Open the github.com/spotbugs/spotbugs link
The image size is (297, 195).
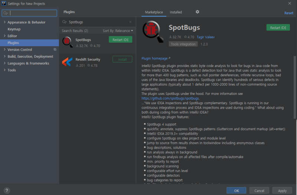(x=170, y=98)
